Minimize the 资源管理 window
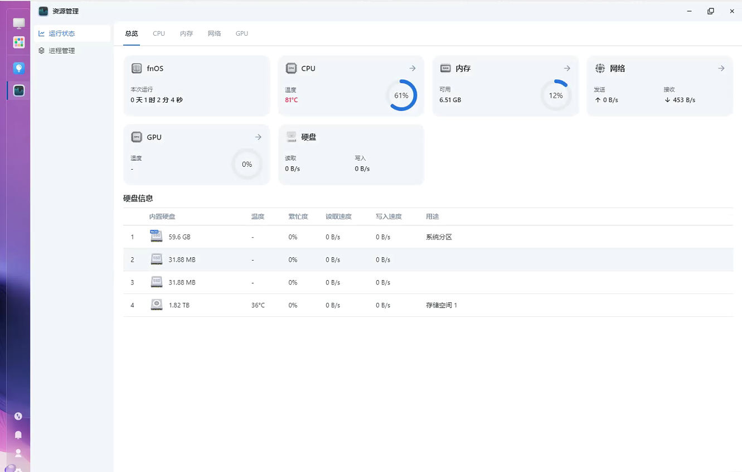Image resolution: width=742 pixels, height=472 pixels. 690,11
